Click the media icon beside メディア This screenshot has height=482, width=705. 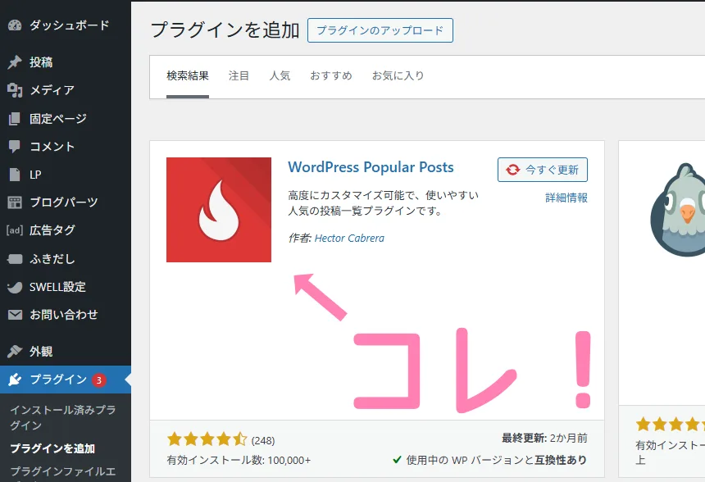tap(15, 90)
